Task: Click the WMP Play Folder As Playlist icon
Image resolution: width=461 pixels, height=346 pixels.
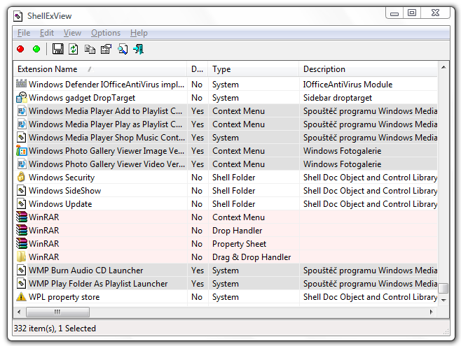Action: pyautogui.click(x=21, y=283)
